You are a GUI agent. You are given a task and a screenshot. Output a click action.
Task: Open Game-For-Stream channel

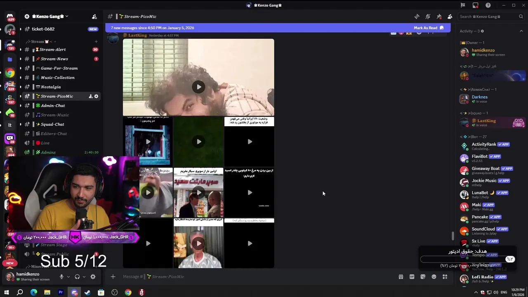(x=61, y=68)
